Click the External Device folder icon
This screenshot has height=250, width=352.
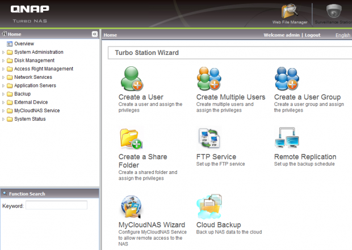click(10, 103)
